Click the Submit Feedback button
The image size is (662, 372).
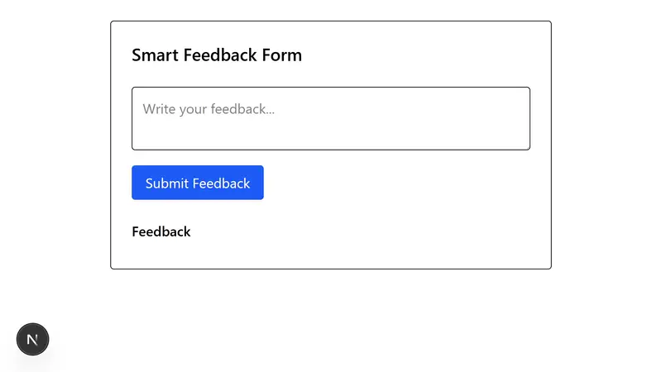point(197,183)
